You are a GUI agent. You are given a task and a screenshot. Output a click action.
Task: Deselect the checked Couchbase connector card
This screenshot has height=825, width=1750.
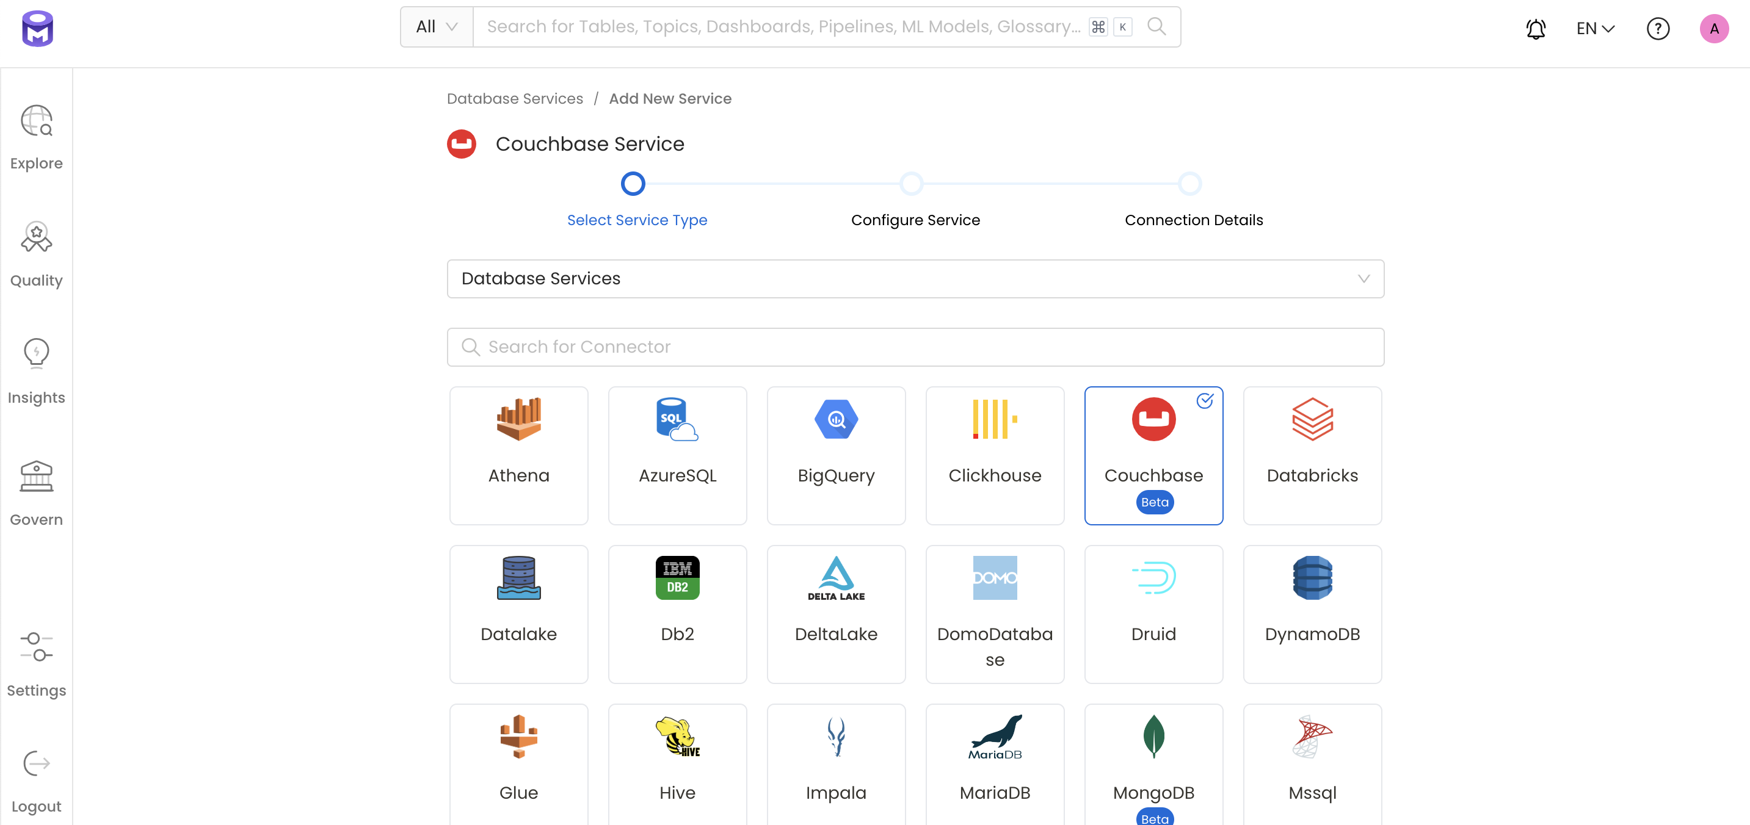tap(1153, 456)
